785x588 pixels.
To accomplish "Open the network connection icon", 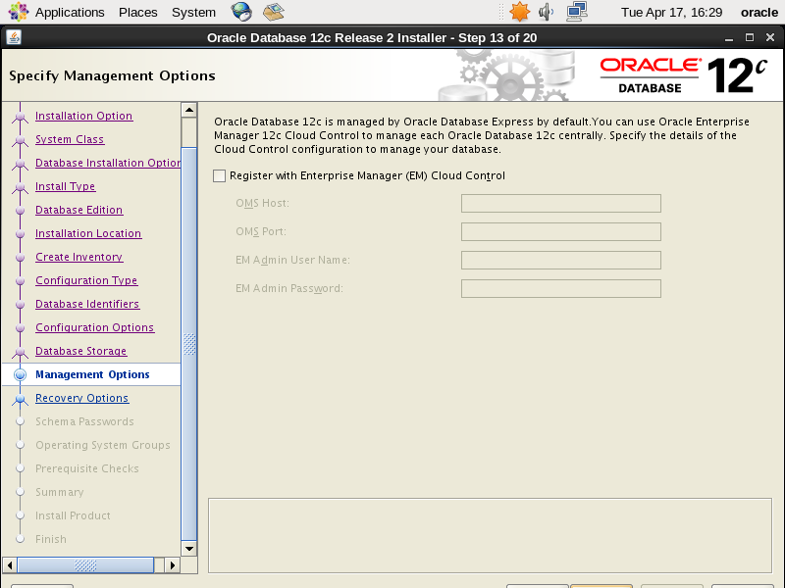I will (577, 12).
